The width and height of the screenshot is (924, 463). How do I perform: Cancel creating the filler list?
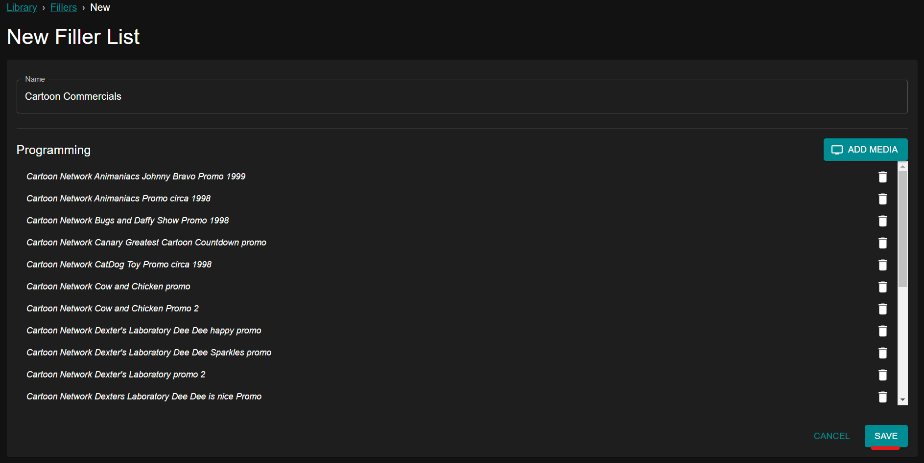(831, 436)
